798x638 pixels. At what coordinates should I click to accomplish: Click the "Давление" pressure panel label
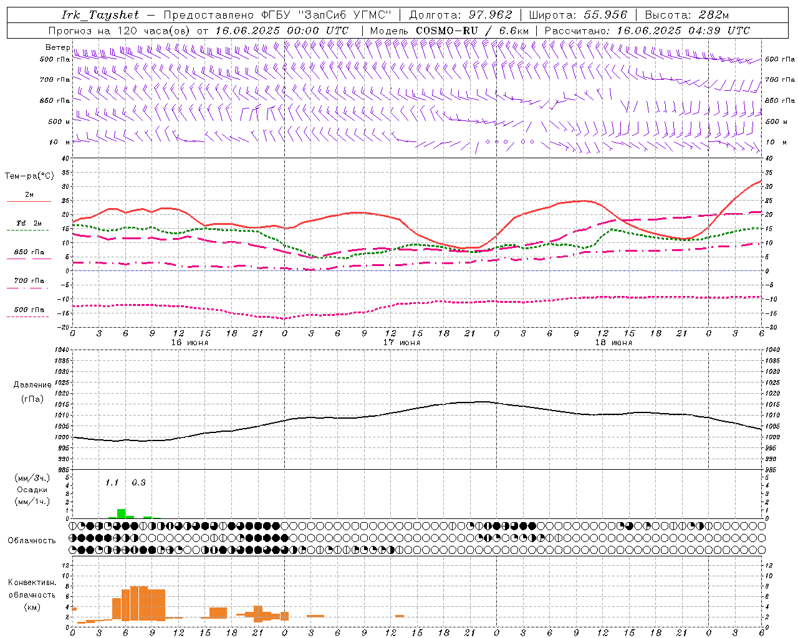click(32, 385)
